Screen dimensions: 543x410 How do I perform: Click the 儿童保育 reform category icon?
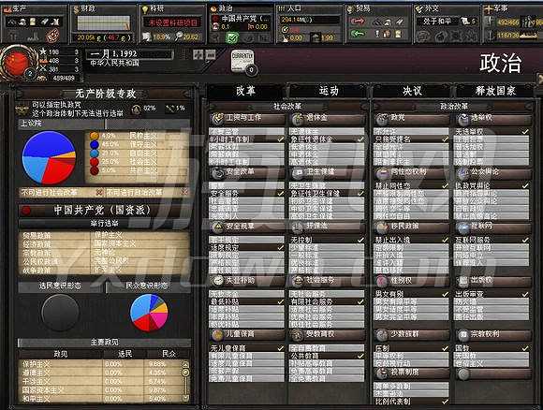point(217,334)
